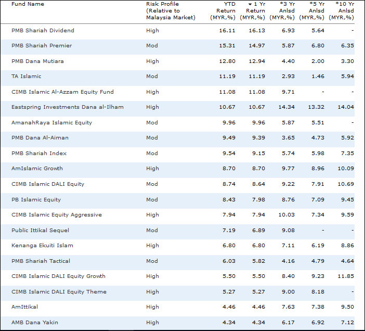The height and width of the screenshot is (331, 365).
Task: Open CIMB Islamic Al-Azzam Equity Fund
Action: (62, 92)
